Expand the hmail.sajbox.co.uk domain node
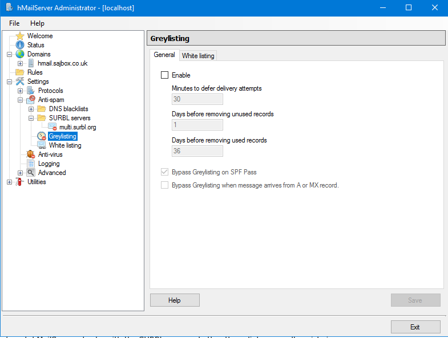The width and height of the screenshot is (448, 338). [21, 63]
